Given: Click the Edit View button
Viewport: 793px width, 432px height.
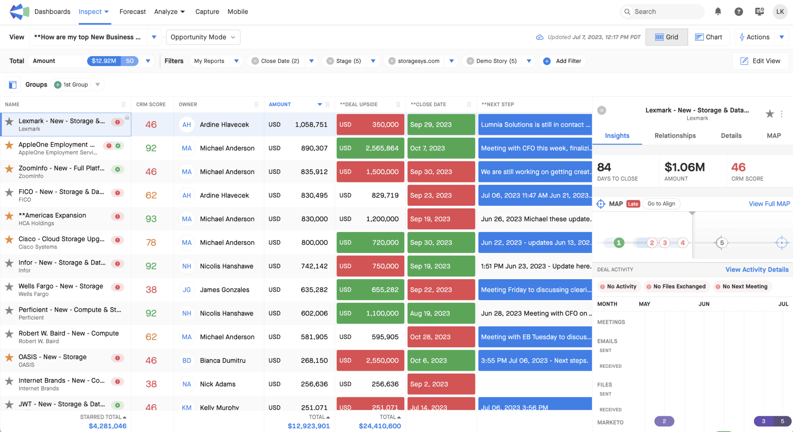Looking at the screenshot, I should pyautogui.click(x=760, y=61).
